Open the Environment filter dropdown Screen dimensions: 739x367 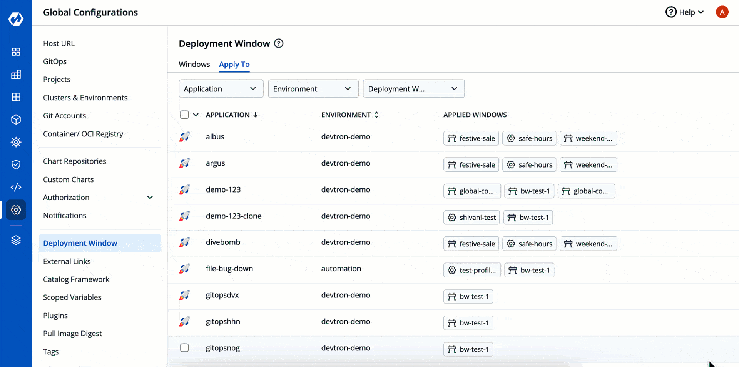click(313, 88)
